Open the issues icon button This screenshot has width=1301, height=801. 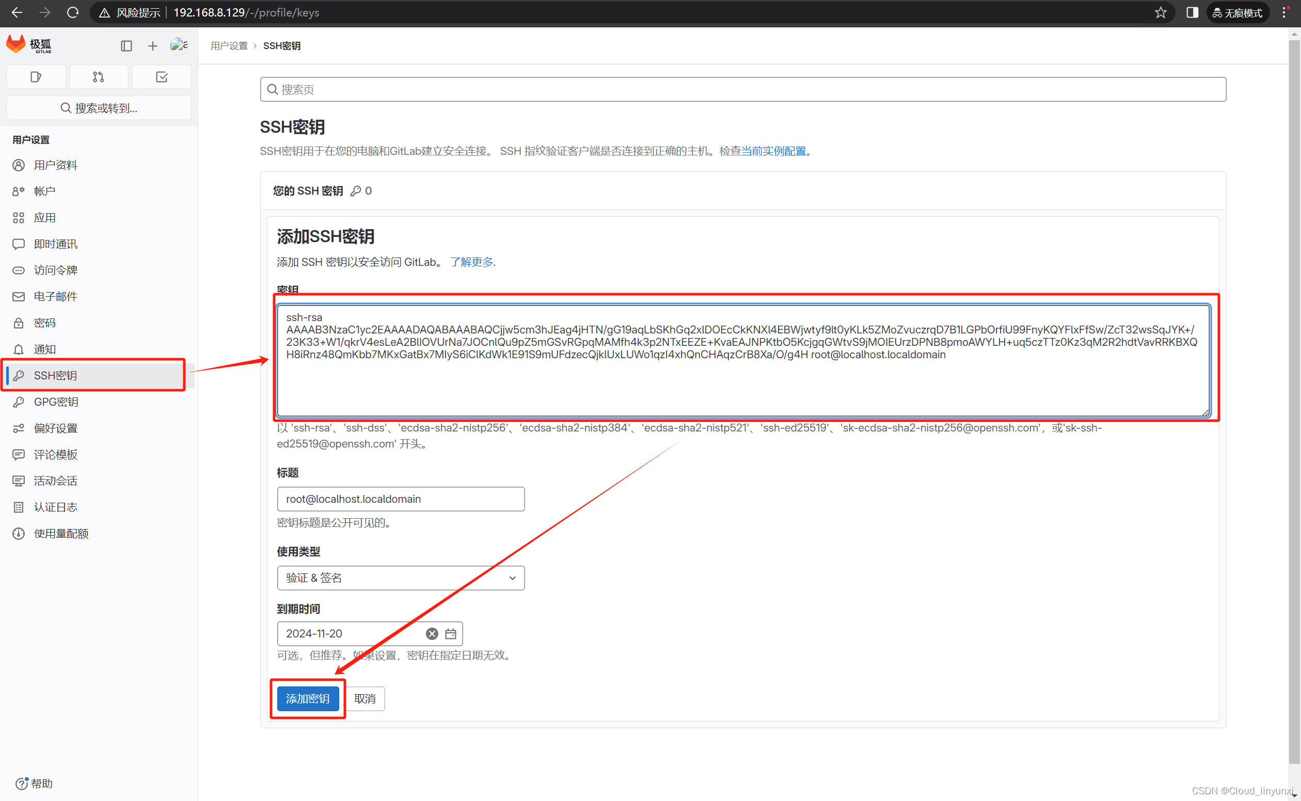click(x=36, y=77)
